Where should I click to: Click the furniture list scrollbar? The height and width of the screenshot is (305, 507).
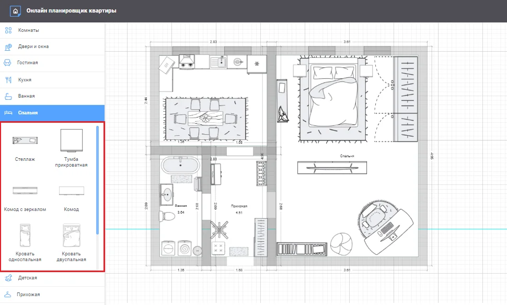pos(97,180)
